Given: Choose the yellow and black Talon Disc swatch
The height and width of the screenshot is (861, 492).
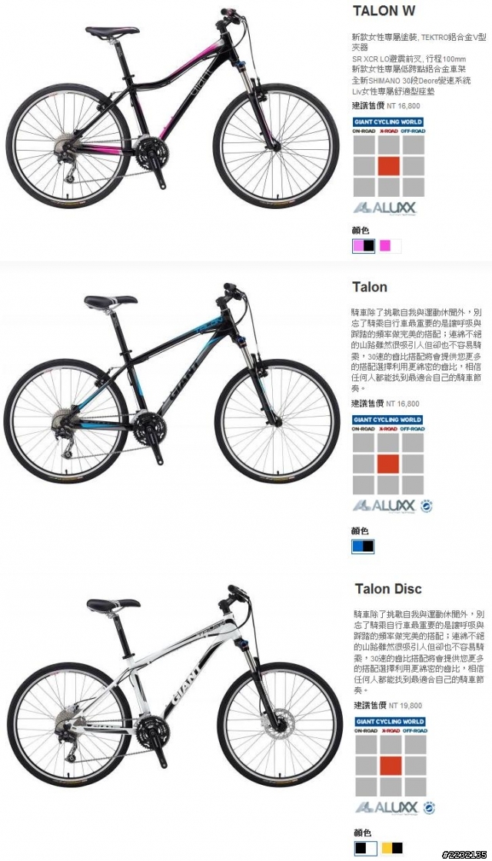Looking at the screenshot, I should (392, 848).
